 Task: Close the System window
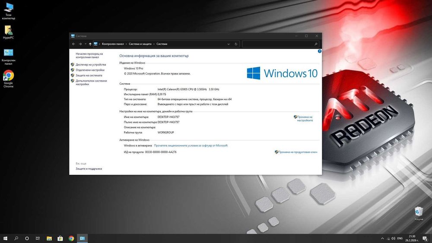click(317, 36)
